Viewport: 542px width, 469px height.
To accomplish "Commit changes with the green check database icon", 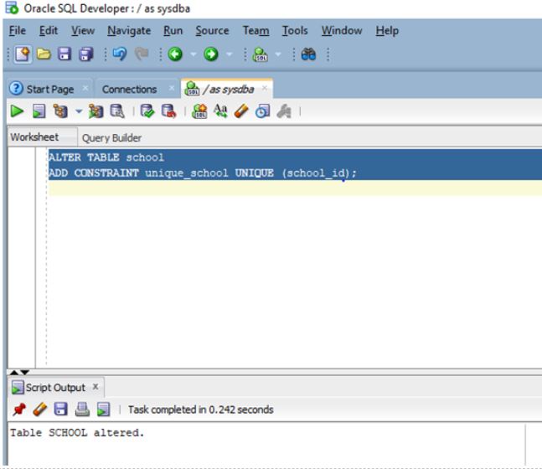I will (147, 111).
